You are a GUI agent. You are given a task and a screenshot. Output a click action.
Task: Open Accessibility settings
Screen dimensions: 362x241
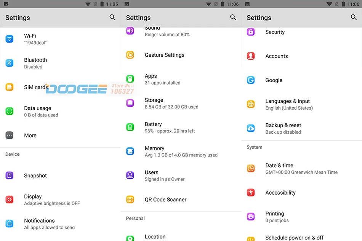click(x=301, y=193)
